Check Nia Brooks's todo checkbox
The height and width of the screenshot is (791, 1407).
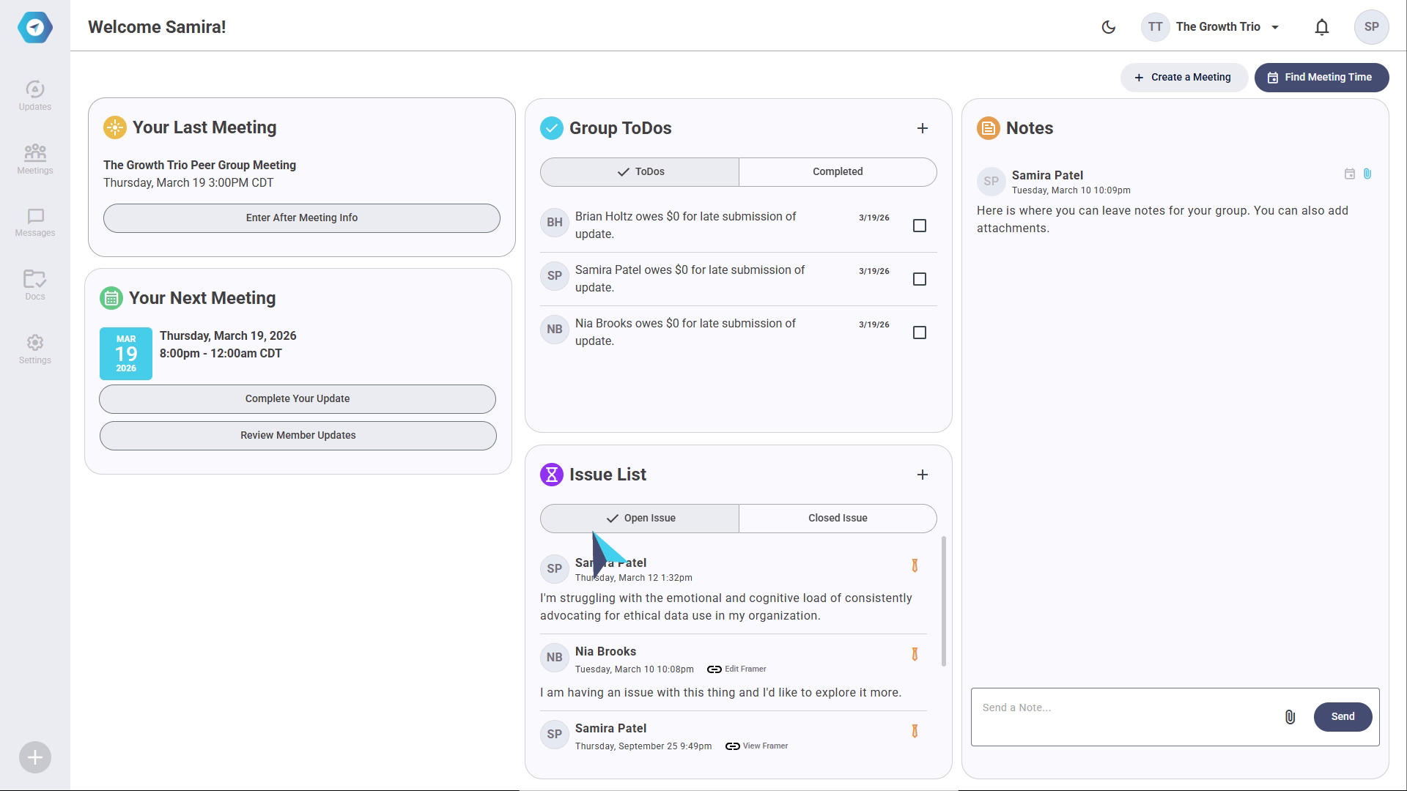919,333
